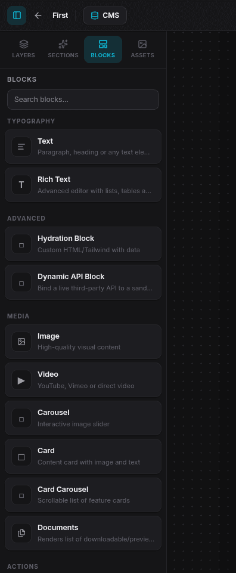Click the MEDIA section heading
This screenshot has width=236, height=573.
[x=18, y=316]
